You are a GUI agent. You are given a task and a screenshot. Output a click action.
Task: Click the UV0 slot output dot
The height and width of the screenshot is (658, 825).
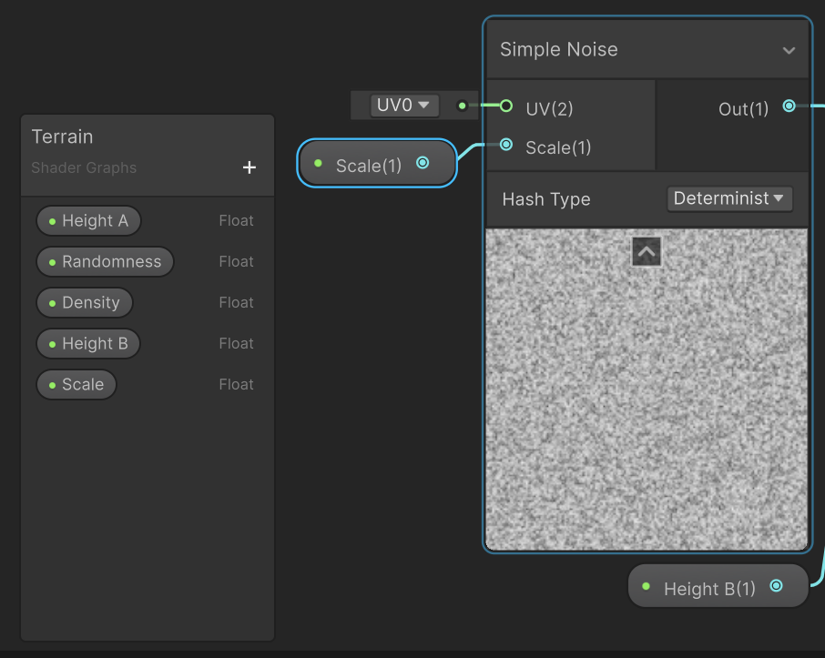coord(462,106)
